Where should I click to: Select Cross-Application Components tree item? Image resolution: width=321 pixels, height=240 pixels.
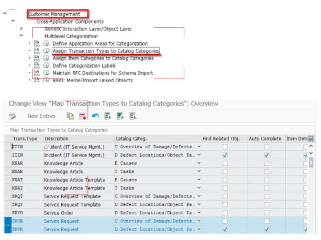pyautogui.click(x=70, y=21)
